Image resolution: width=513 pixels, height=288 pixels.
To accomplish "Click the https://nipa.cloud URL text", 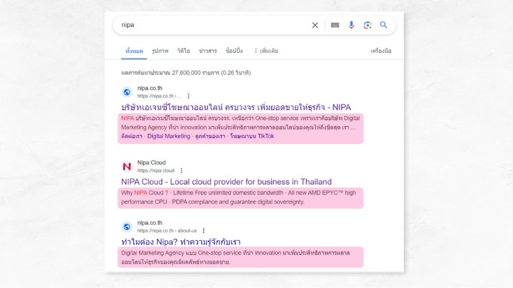I will pos(156,170).
